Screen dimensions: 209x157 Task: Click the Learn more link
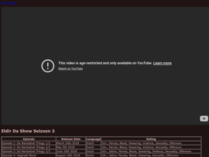pyautogui.click(x=162, y=63)
